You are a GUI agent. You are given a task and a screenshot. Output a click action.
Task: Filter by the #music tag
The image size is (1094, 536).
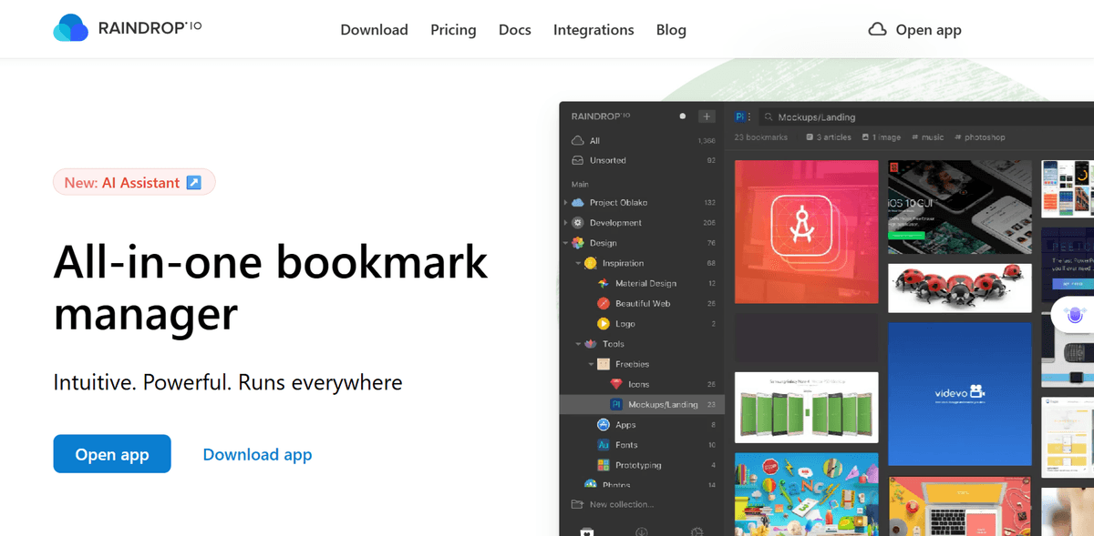point(927,137)
